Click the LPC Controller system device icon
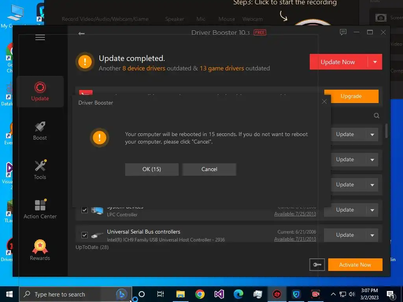403x302 pixels. (x=97, y=211)
